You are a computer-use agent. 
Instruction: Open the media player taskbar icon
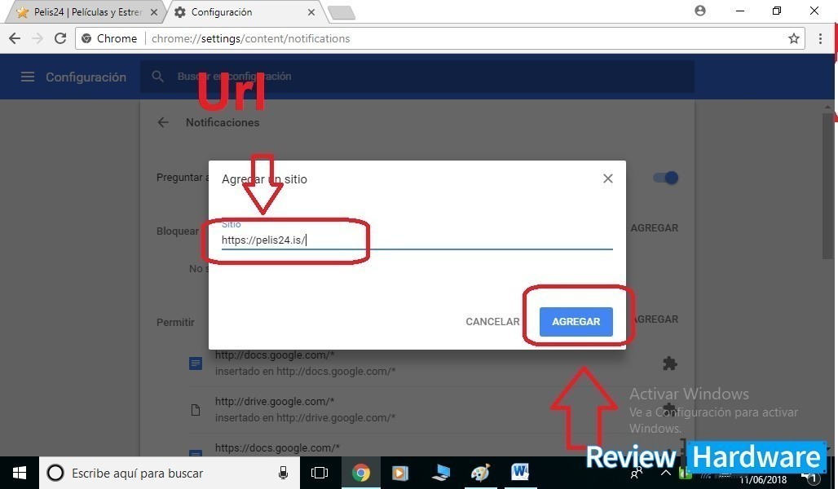coord(399,473)
